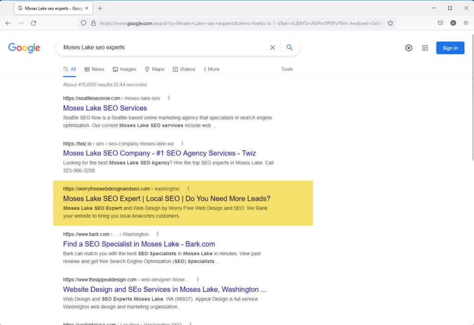The image size is (474, 325).
Task: Switch to the Videos tab
Action: 184,69
